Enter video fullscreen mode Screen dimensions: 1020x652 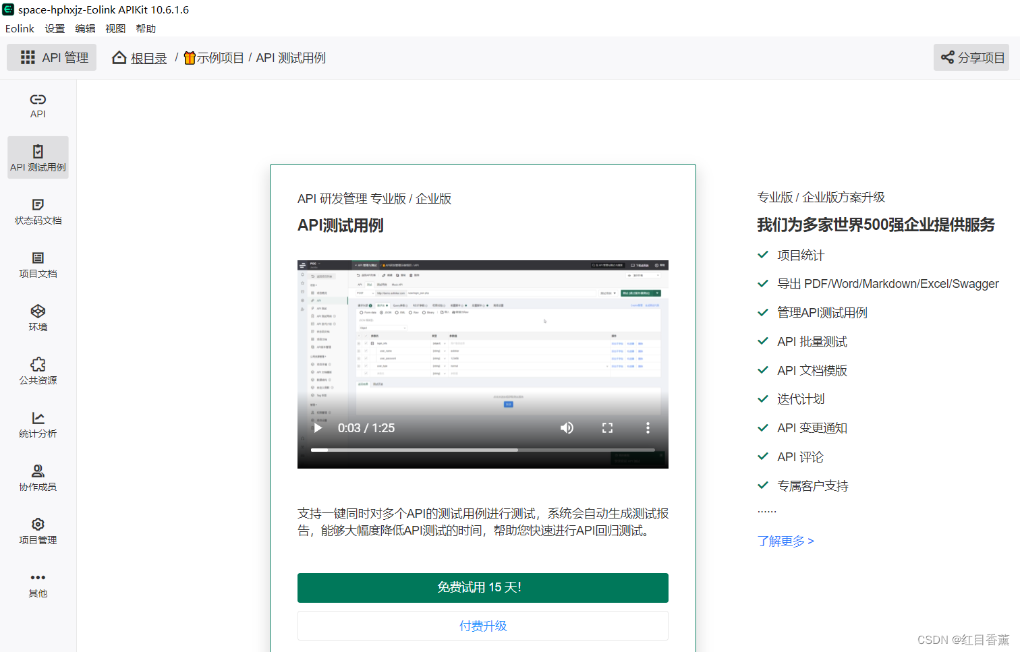pyautogui.click(x=607, y=427)
